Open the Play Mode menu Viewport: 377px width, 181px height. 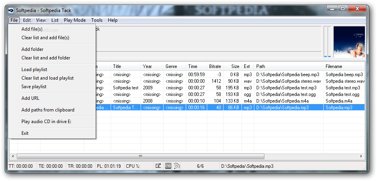click(75, 20)
